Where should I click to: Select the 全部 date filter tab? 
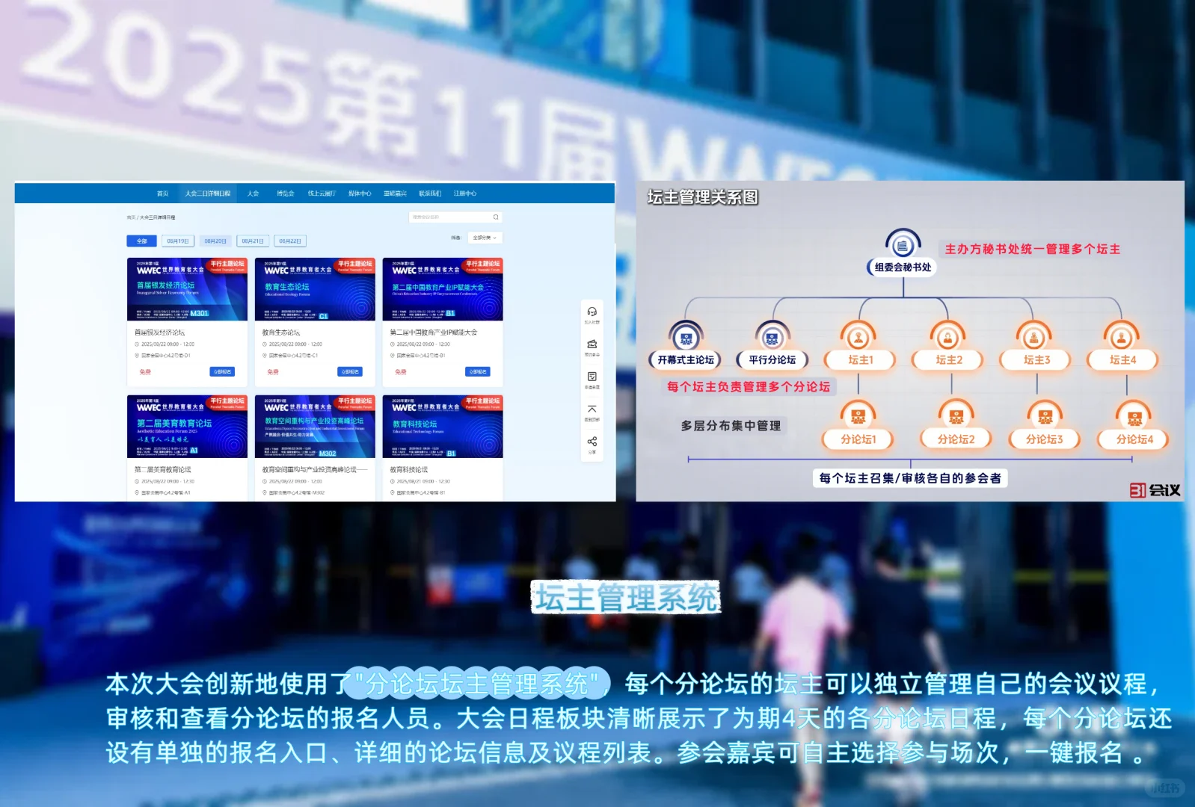point(141,241)
